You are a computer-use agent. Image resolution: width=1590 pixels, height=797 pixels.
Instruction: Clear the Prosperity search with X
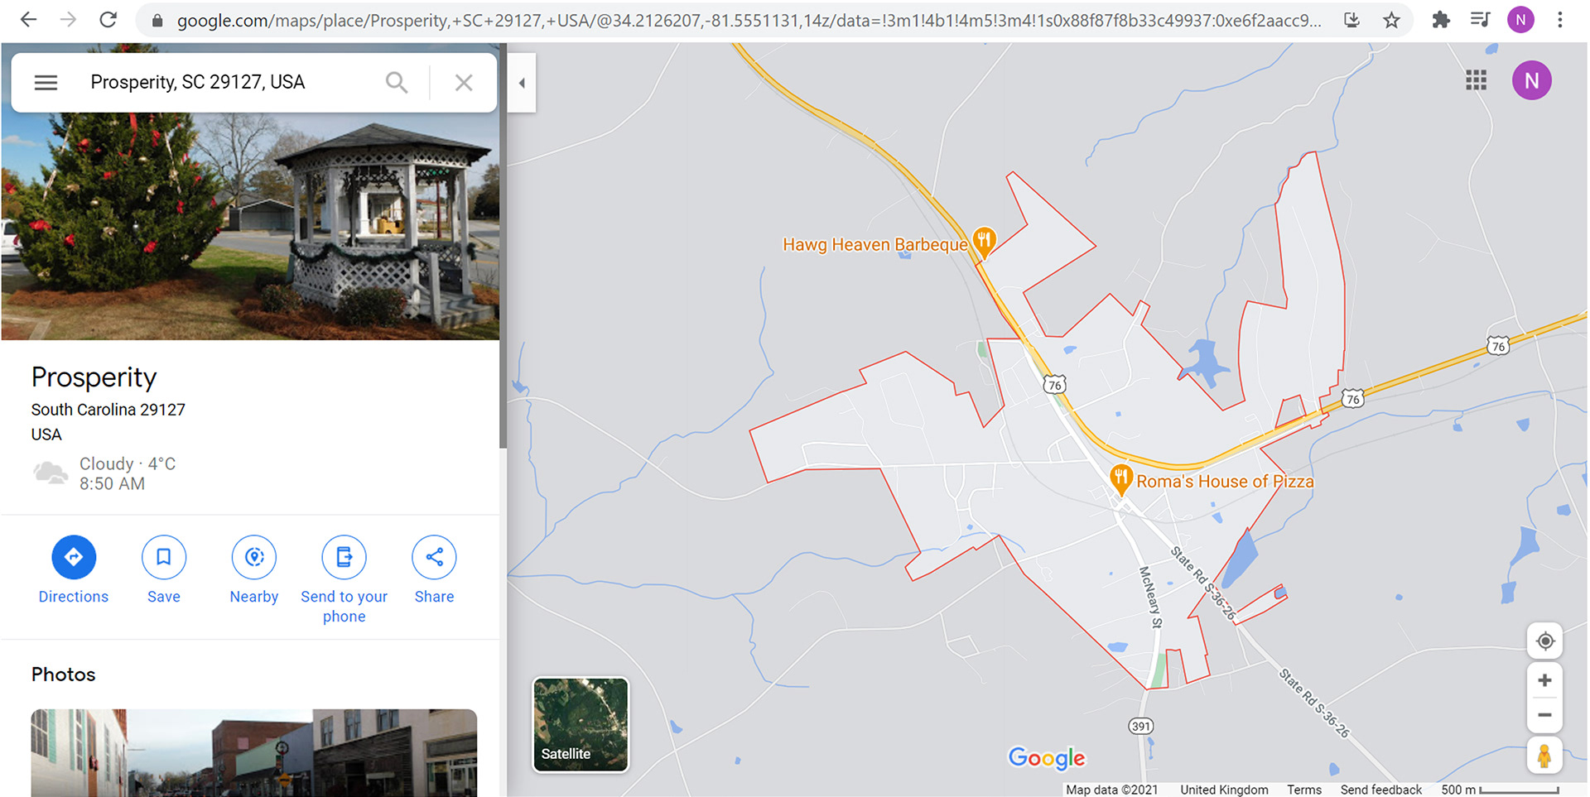click(x=464, y=82)
